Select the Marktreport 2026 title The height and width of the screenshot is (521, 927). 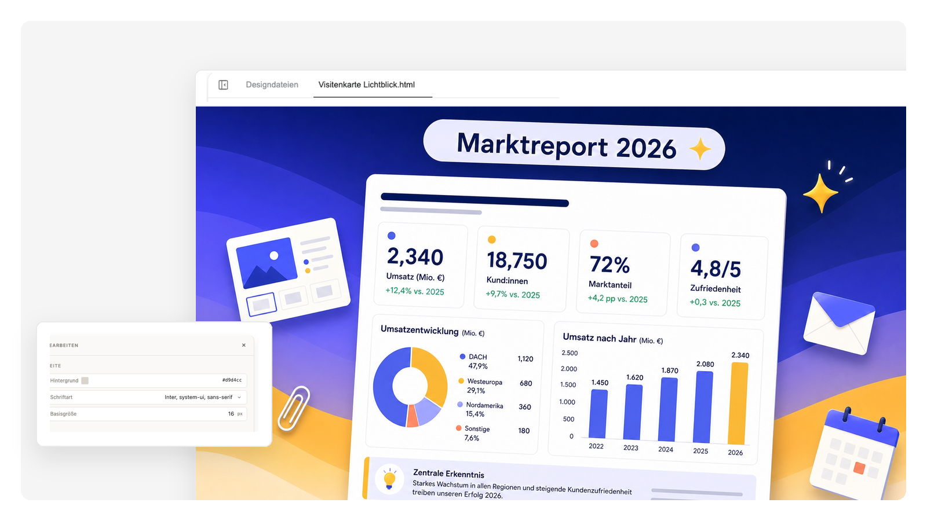coord(566,145)
